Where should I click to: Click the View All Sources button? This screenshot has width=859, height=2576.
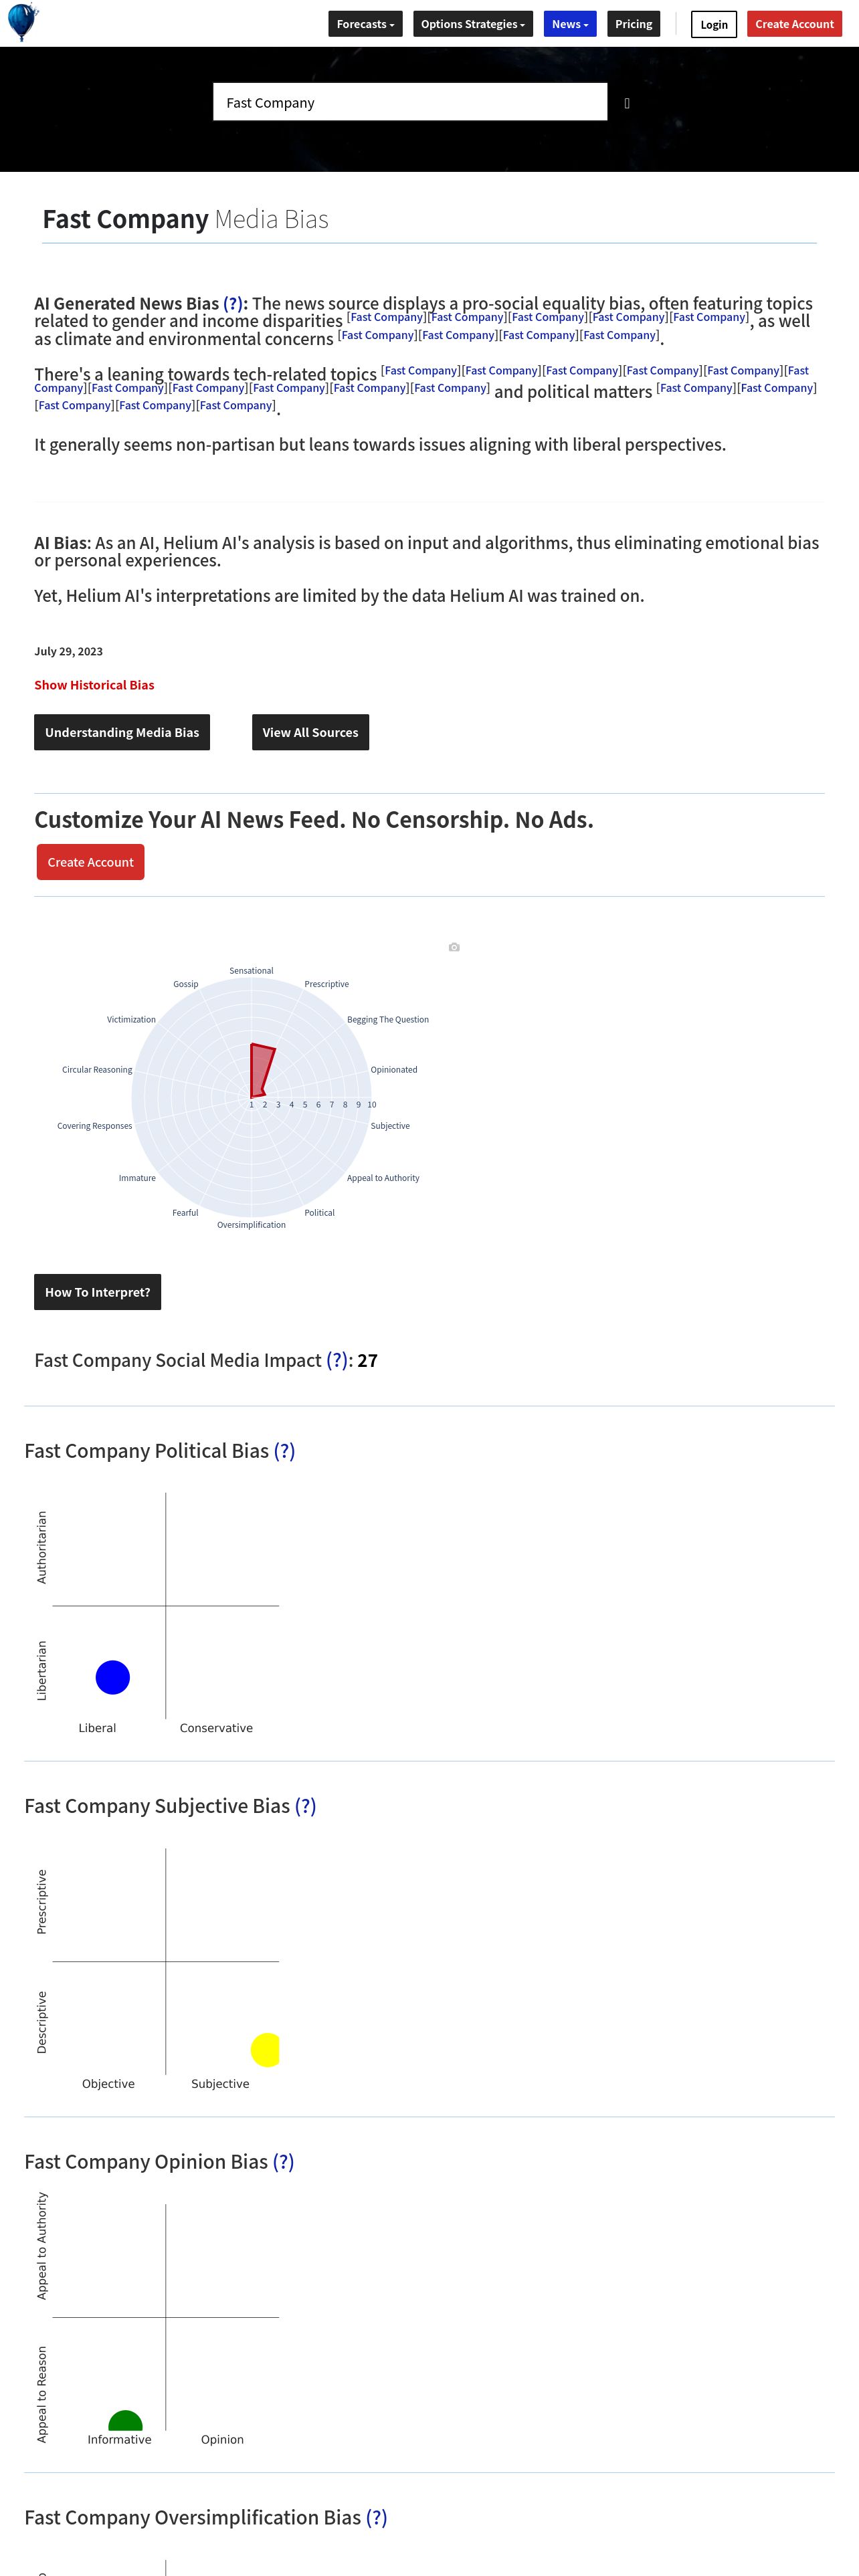(x=310, y=732)
